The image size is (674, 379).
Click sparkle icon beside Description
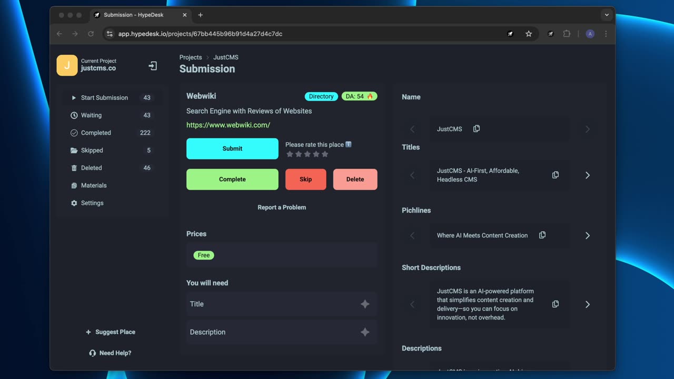pyautogui.click(x=365, y=332)
